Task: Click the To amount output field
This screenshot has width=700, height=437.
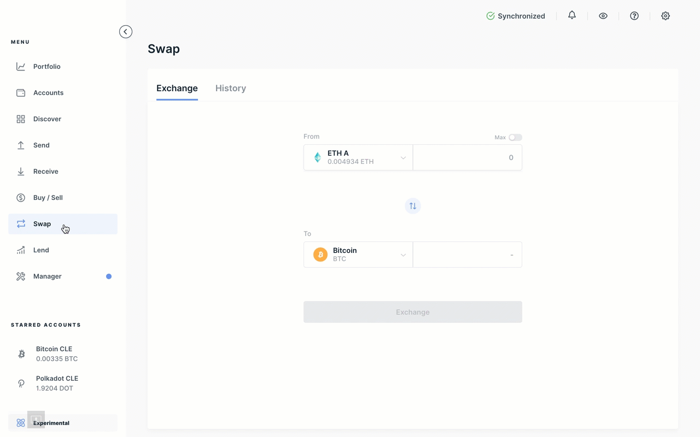Action: 468,255
